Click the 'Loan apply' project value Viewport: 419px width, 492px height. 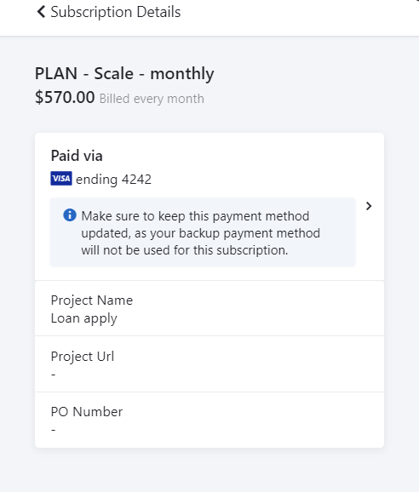tap(83, 318)
